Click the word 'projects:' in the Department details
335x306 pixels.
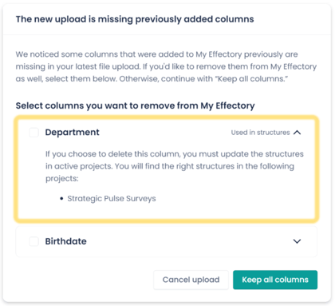[x=62, y=178]
